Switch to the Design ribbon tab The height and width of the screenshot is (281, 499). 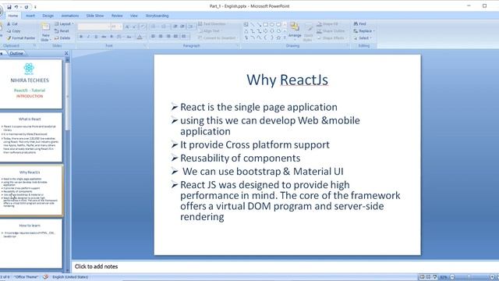click(48, 16)
